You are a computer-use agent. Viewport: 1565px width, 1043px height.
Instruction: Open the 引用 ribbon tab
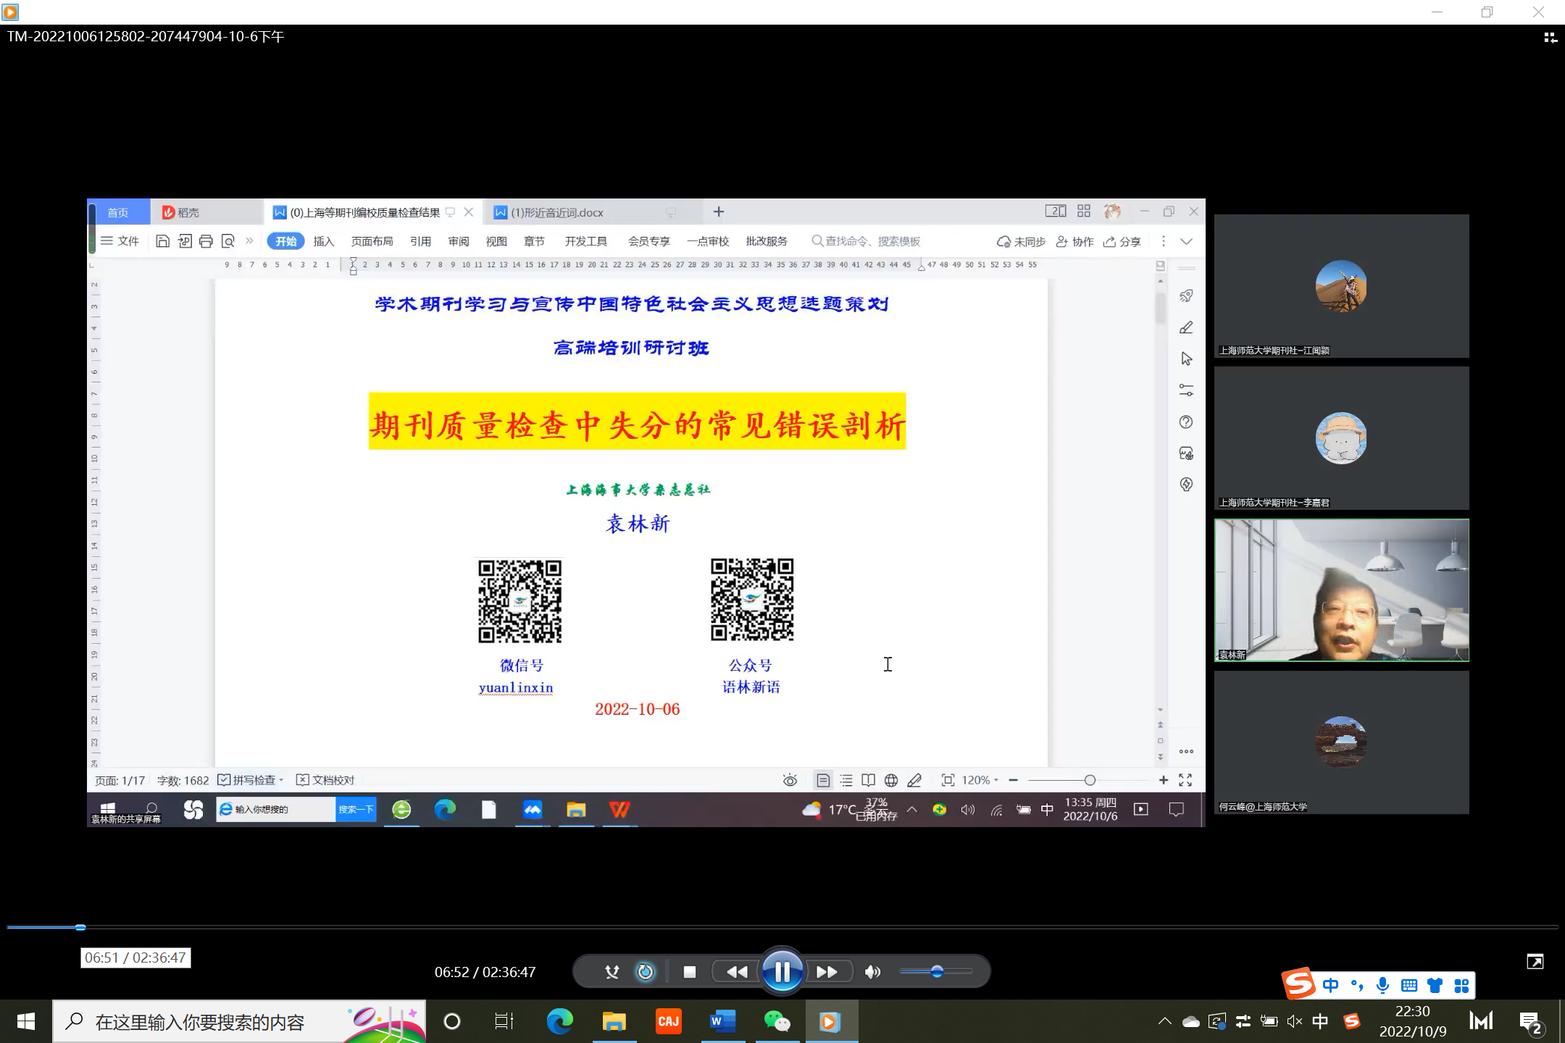[x=420, y=241]
